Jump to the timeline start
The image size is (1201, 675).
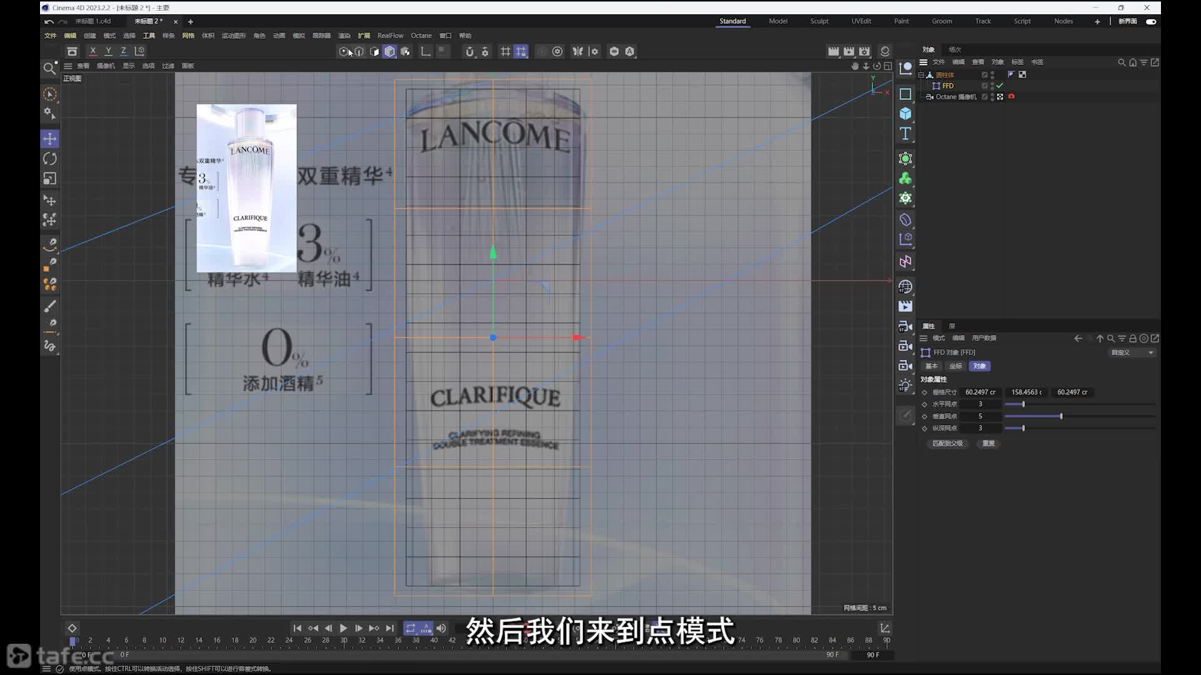coord(297,628)
